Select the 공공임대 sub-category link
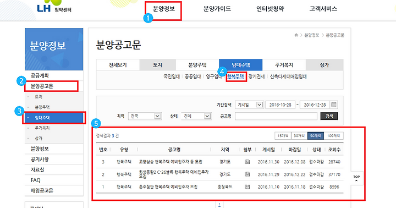Viewport: 396px width, 208px height. click(193, 76)
